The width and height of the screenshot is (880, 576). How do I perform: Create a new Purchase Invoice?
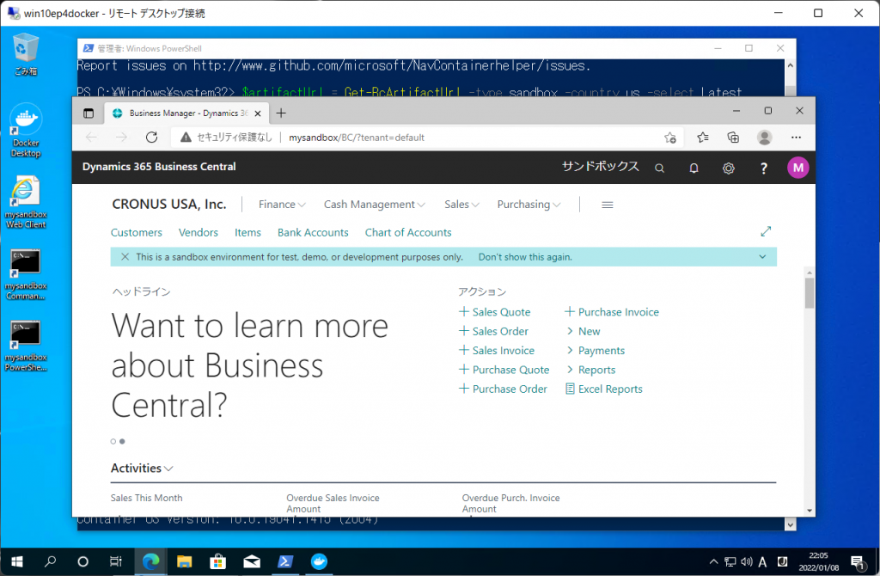612,312
